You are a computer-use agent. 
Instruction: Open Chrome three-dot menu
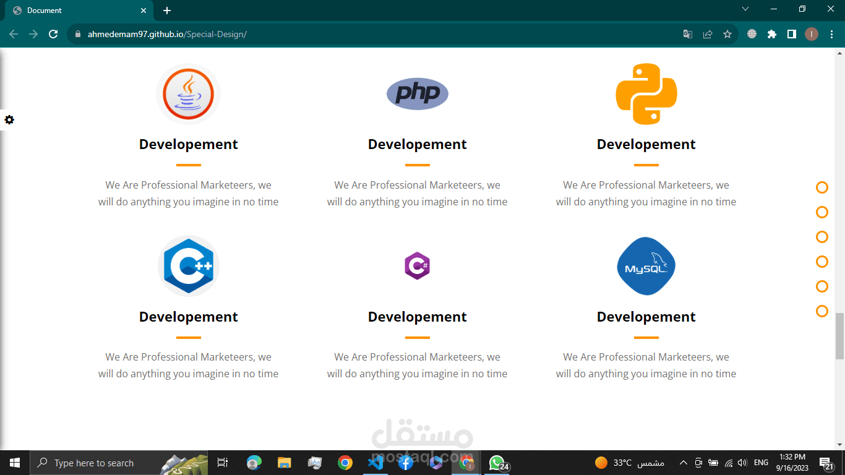831,34
